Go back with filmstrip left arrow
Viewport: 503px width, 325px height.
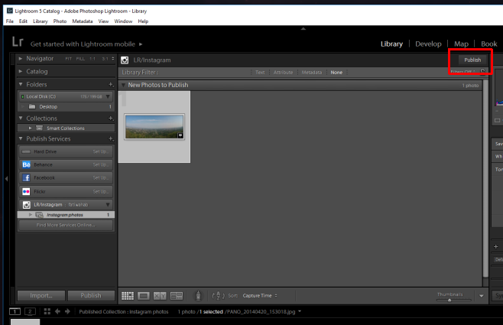(57, 311)
